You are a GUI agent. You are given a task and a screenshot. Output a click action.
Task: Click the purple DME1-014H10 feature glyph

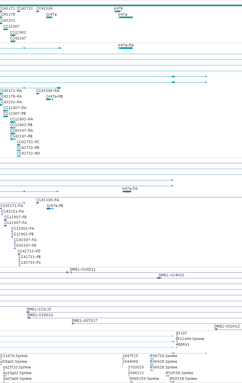[159, 278]
